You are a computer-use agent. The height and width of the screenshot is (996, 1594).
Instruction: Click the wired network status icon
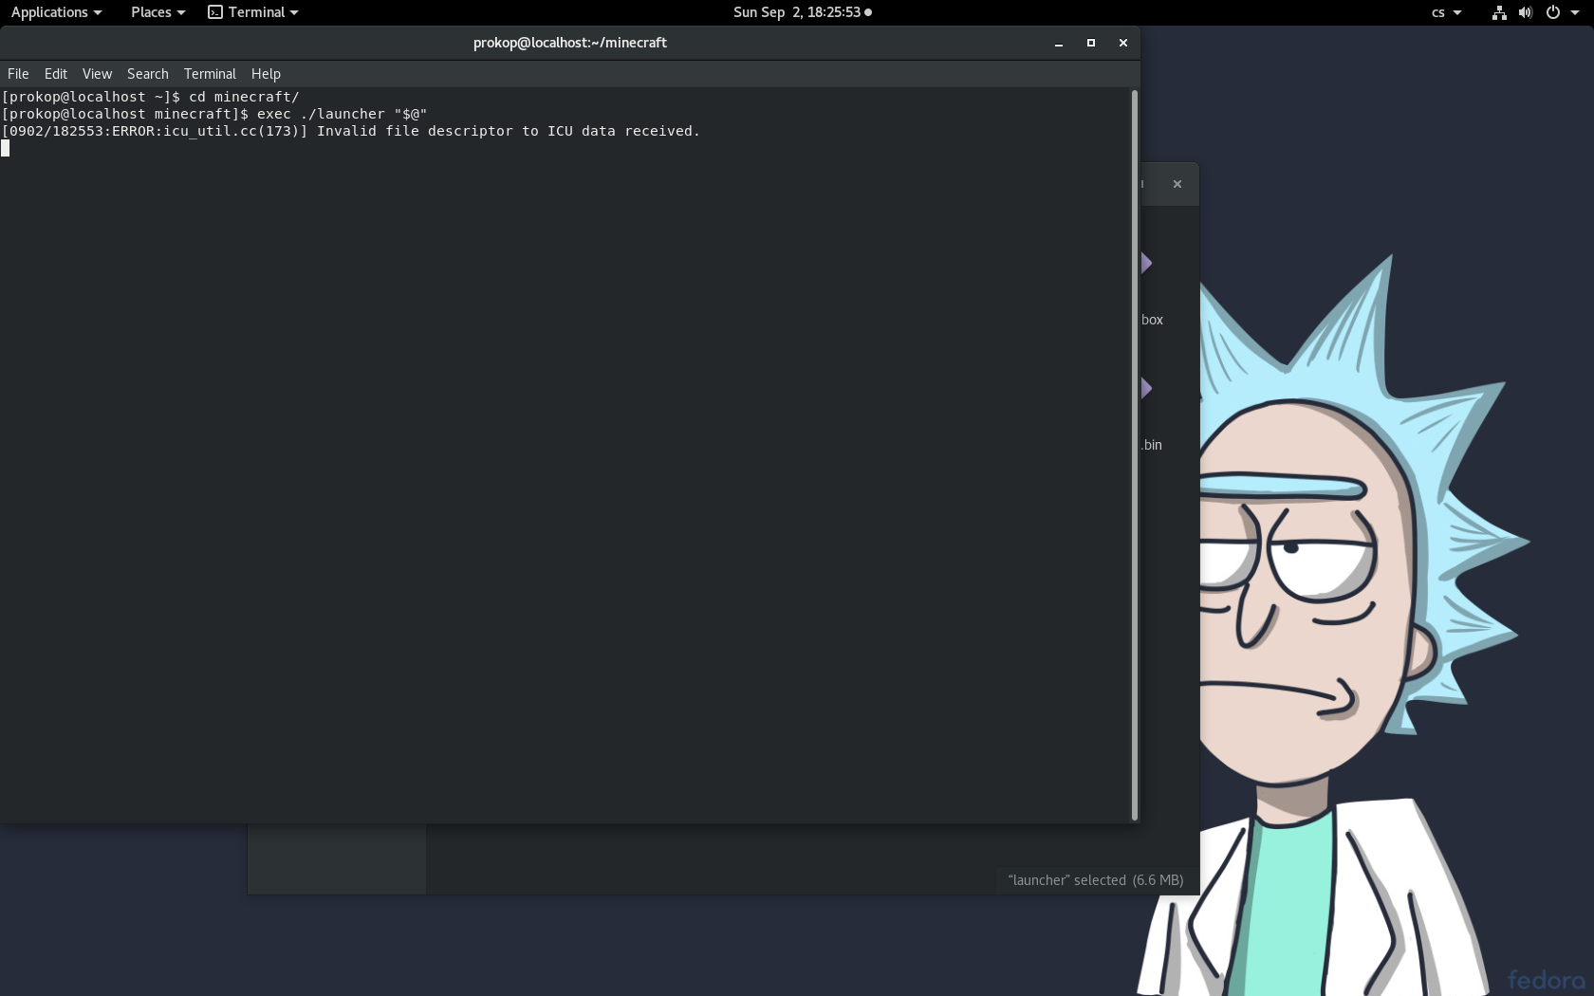(x=1499, y=12)
